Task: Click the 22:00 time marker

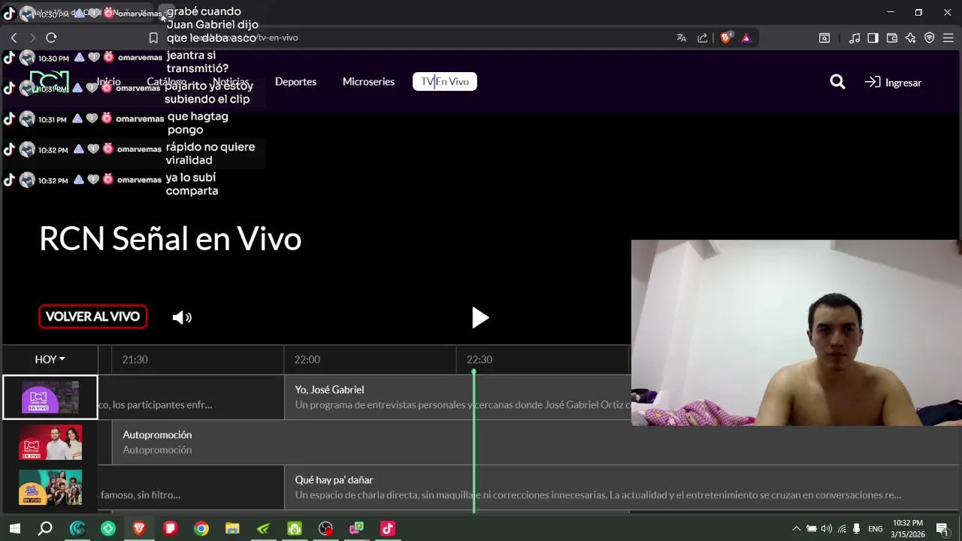Action: (x=307, y=359)
